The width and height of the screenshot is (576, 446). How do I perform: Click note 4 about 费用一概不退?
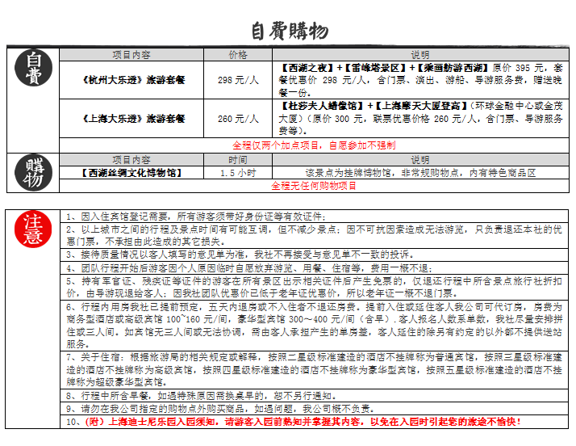pos(314,268)
